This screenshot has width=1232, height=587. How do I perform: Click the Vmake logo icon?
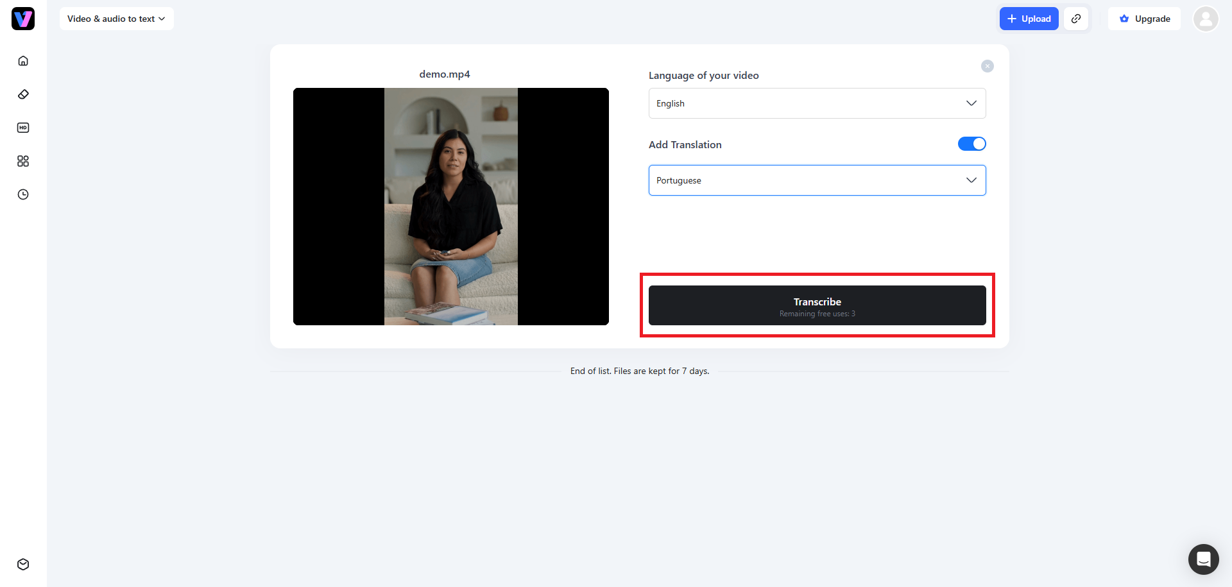tap(23, 19)
